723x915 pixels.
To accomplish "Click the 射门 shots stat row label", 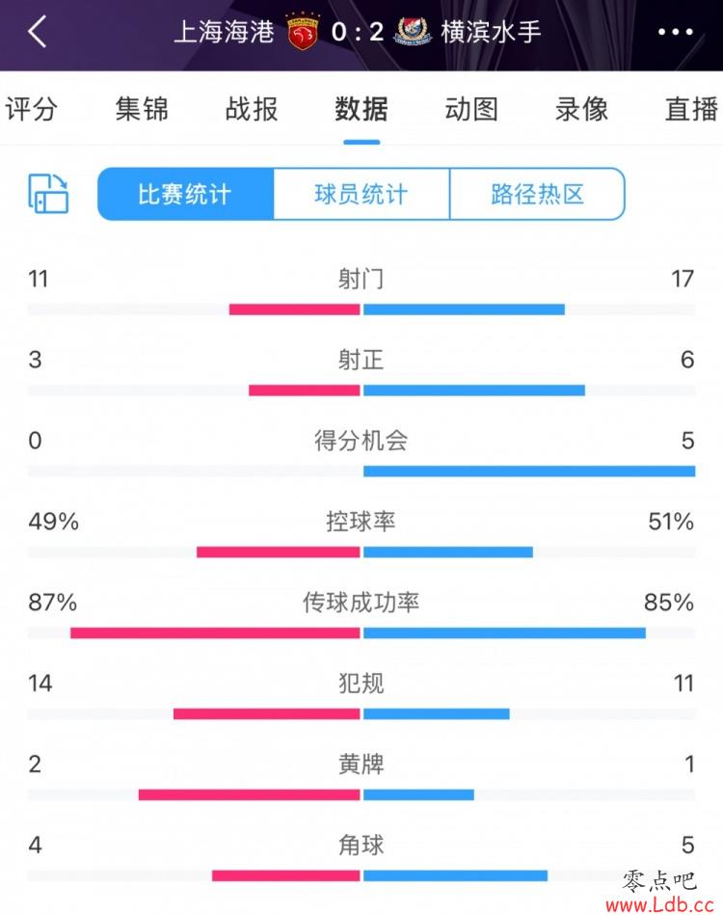I will (361, 279).
